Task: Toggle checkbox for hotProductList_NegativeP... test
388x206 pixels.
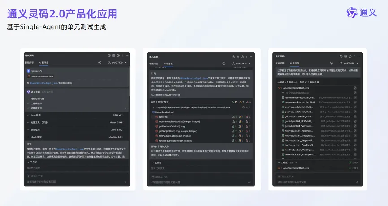Action: (x=355, y=140)
